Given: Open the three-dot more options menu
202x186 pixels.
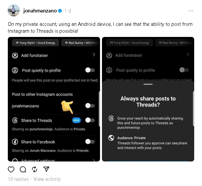Looking at the screenshot, I should (191, 11).
